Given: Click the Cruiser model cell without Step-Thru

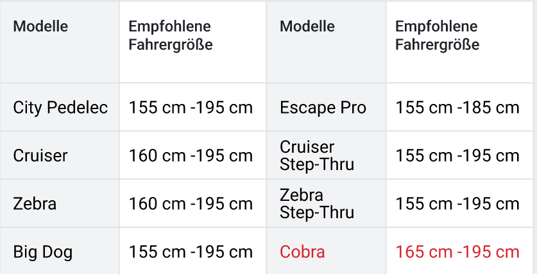Looking at the screenshot, I should pos(40,156).
